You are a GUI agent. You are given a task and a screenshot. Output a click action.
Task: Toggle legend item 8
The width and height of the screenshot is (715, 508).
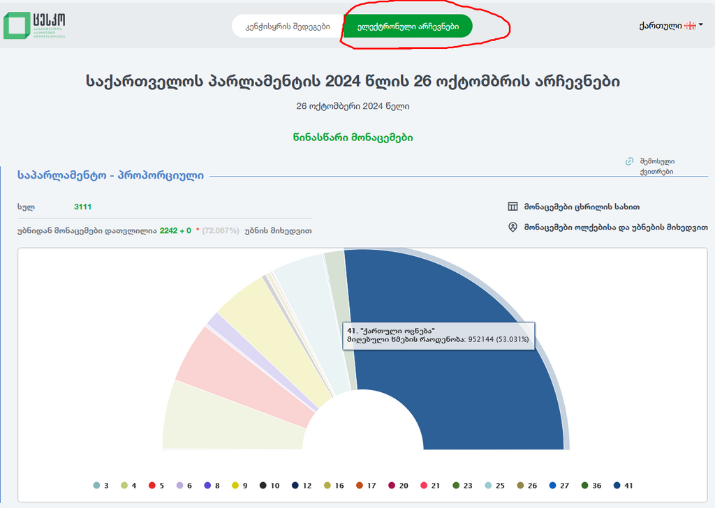pyautogui.click(x=212, y=485)
